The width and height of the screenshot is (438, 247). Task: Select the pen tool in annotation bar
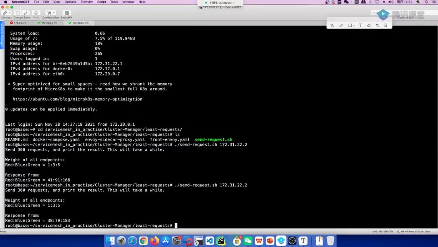pyautogui.click(x=341, y=26)
